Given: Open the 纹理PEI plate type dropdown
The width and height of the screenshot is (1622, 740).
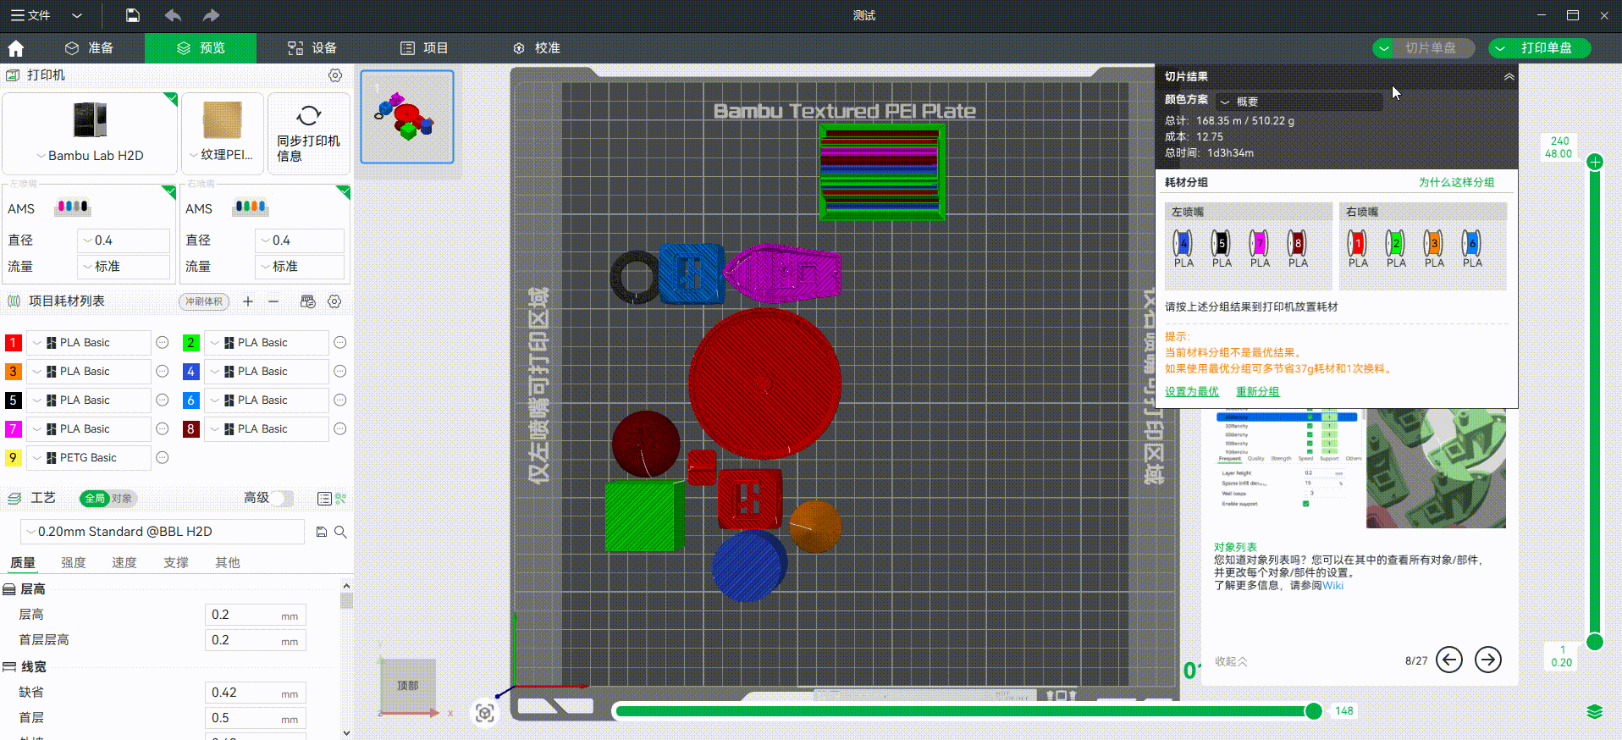Looking at the screenshot, I should click(222, 155).
